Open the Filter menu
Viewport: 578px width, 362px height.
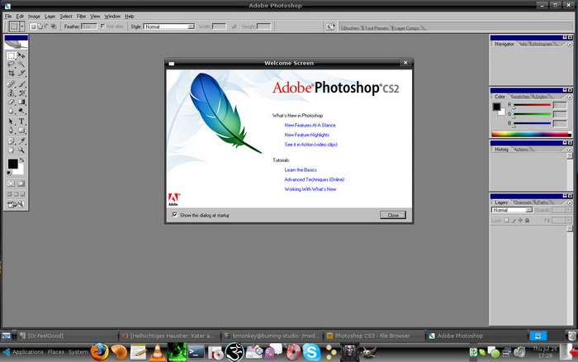(x=81, y=16)
